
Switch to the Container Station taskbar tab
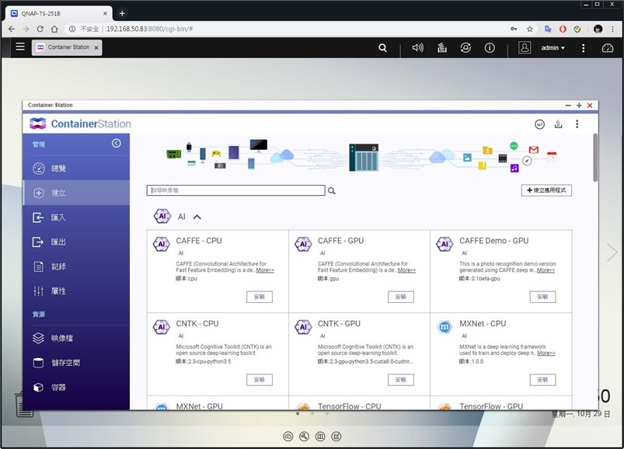[67, 47]
